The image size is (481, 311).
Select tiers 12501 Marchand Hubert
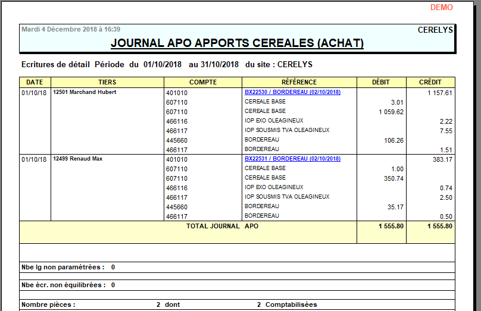85,92
